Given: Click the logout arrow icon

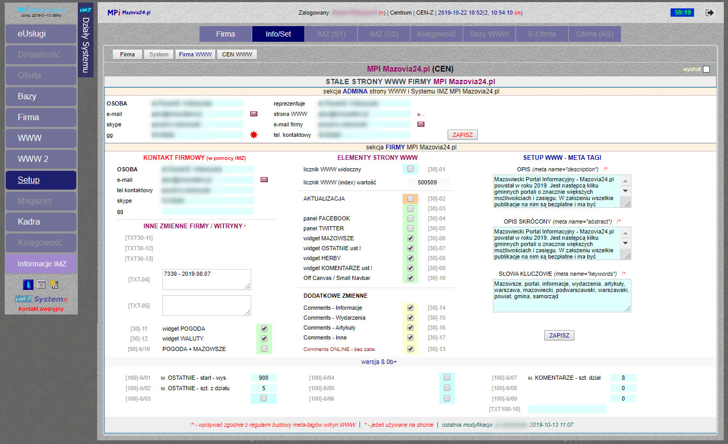Looking at the screenshot, I should coord(709,13).
